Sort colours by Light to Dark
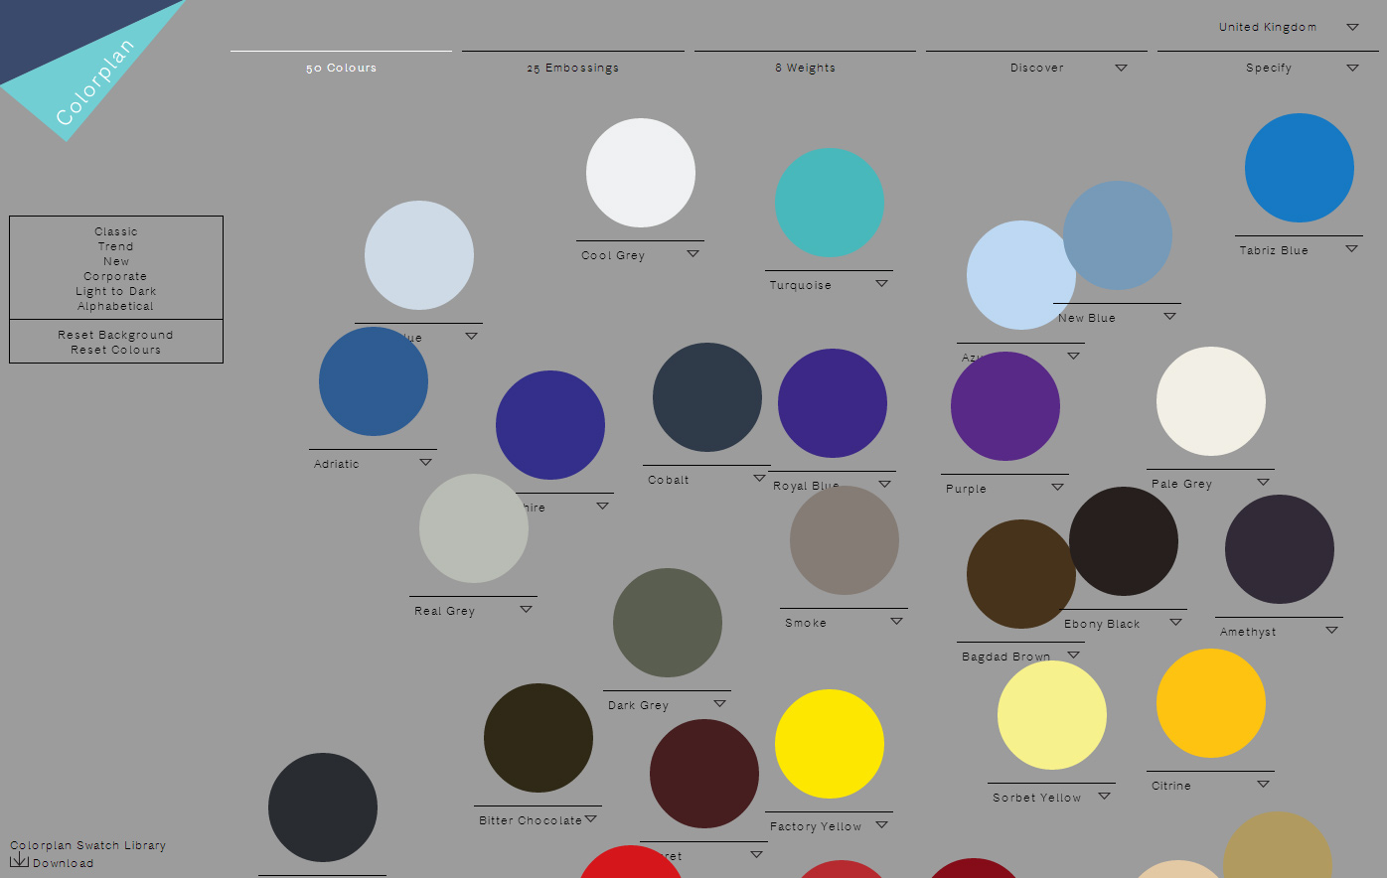Screen dimensions: 1387x878 116,291
